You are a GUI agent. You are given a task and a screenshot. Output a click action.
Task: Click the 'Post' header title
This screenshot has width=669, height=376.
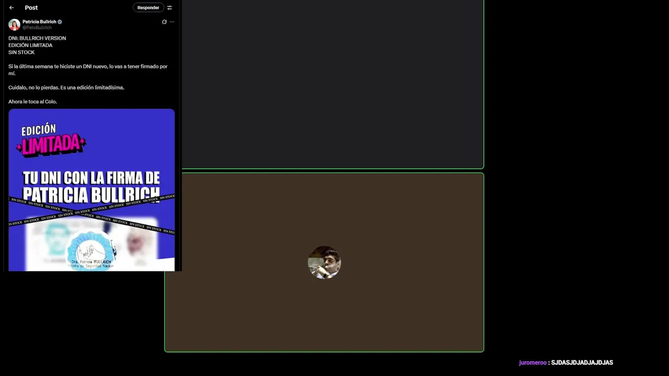click(31, 8)
